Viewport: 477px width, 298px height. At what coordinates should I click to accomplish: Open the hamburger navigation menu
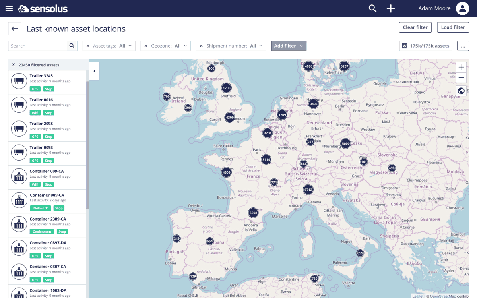tap(9, 8)
